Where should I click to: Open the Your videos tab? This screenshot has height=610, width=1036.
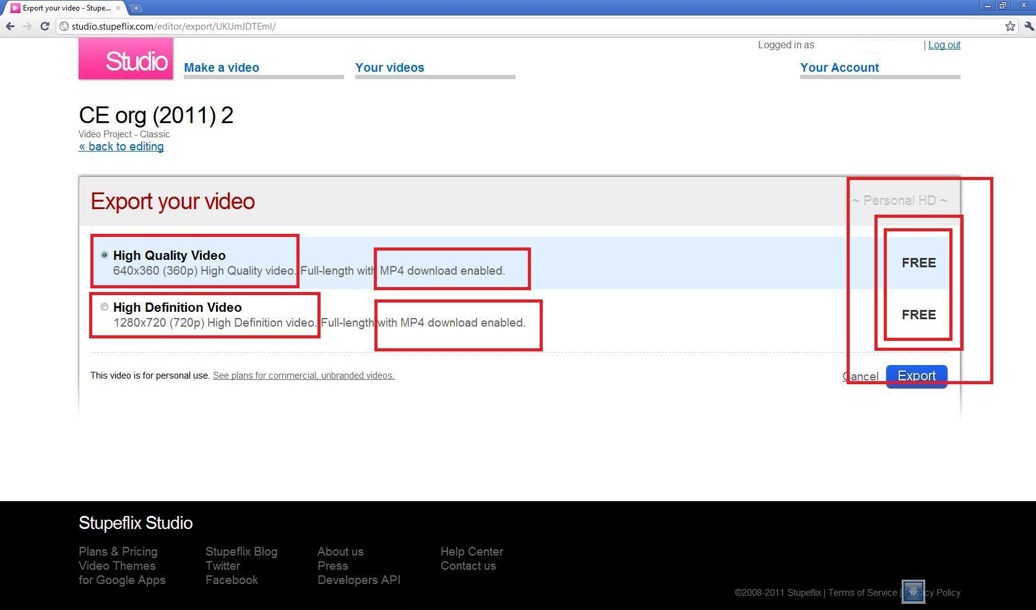[390, 67]
